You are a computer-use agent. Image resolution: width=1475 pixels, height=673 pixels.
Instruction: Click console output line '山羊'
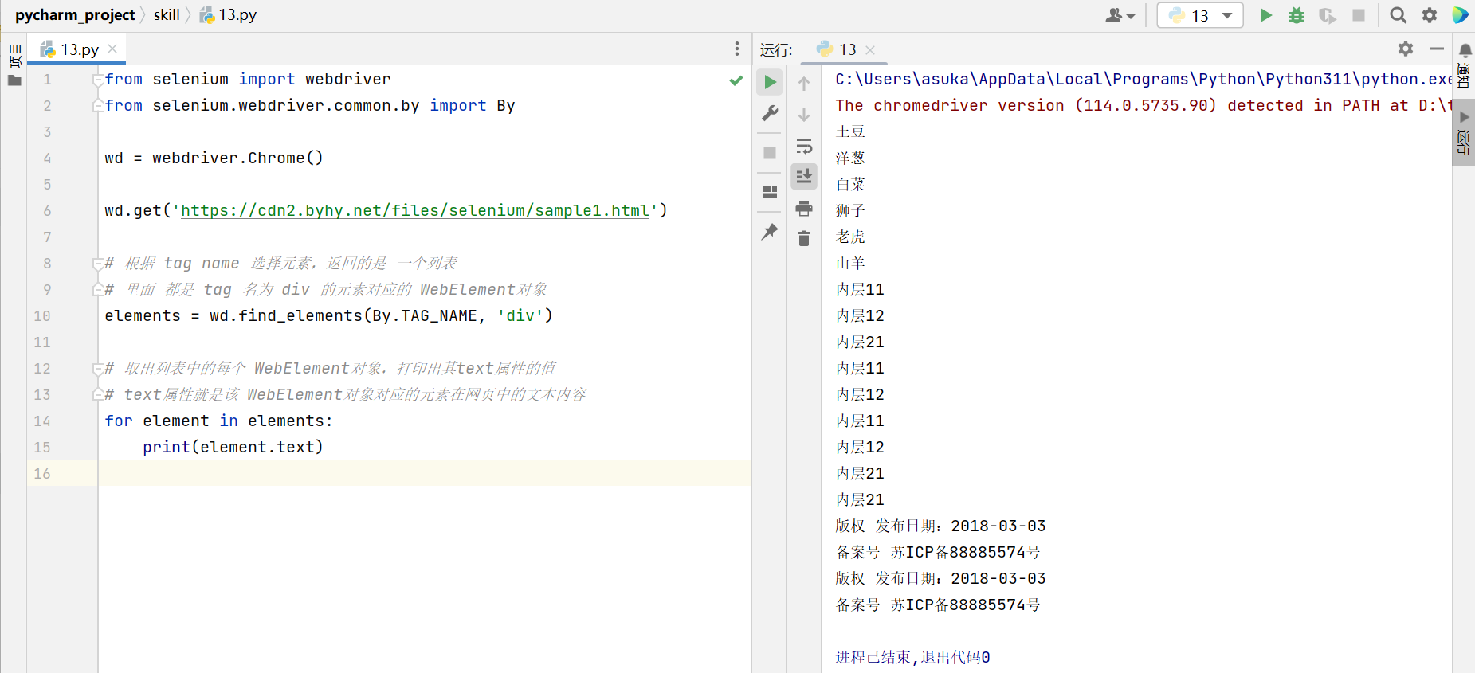[x=850, y=263]
